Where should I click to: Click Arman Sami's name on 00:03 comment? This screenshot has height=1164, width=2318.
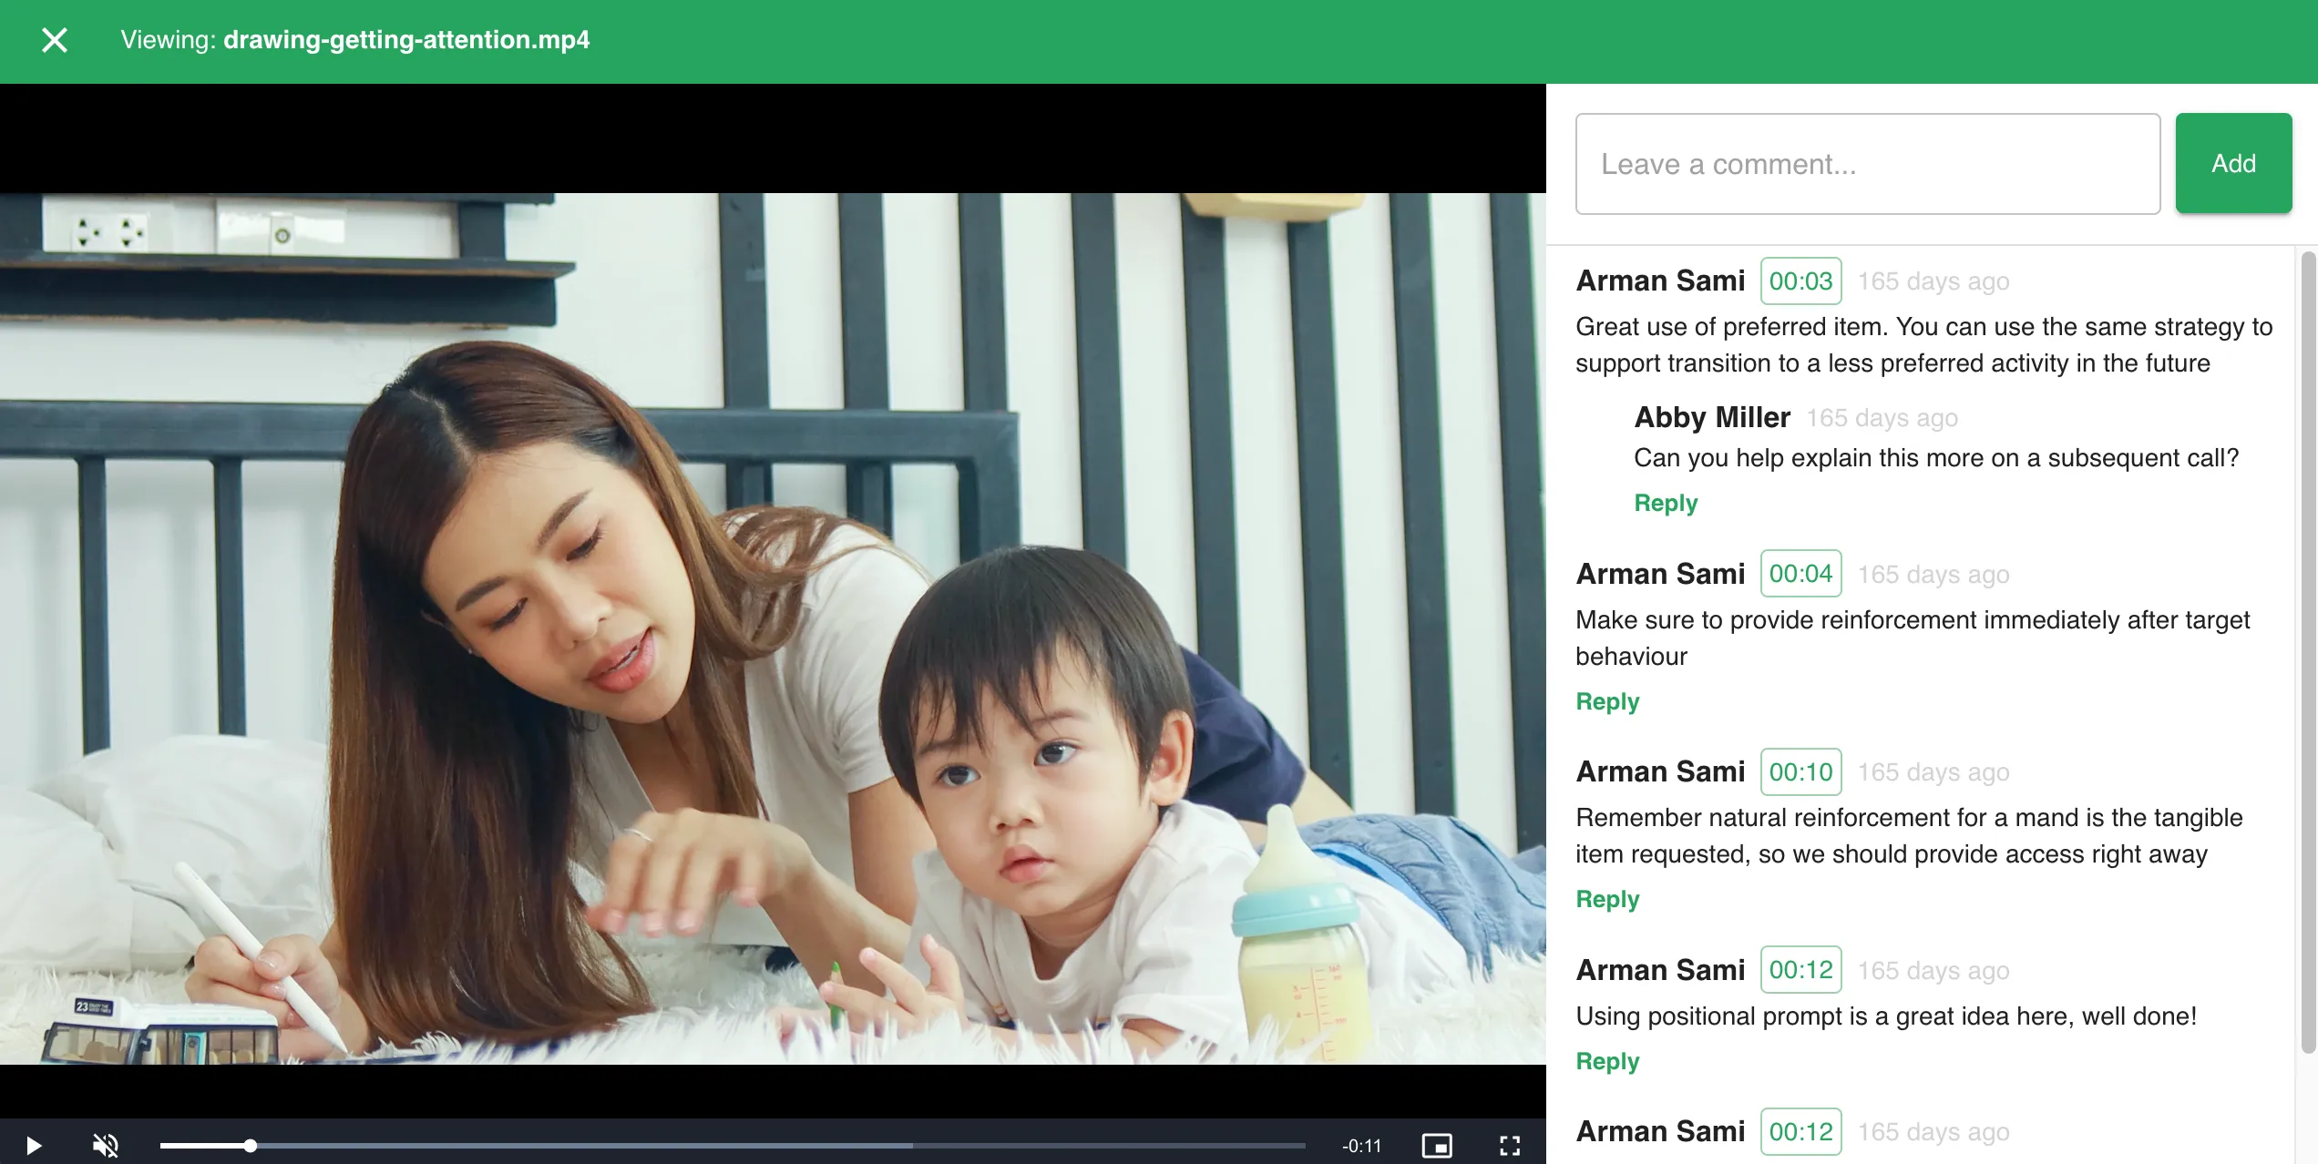pos(1660,281)
